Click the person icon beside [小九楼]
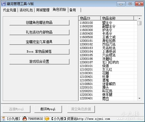 click(4, 119)
